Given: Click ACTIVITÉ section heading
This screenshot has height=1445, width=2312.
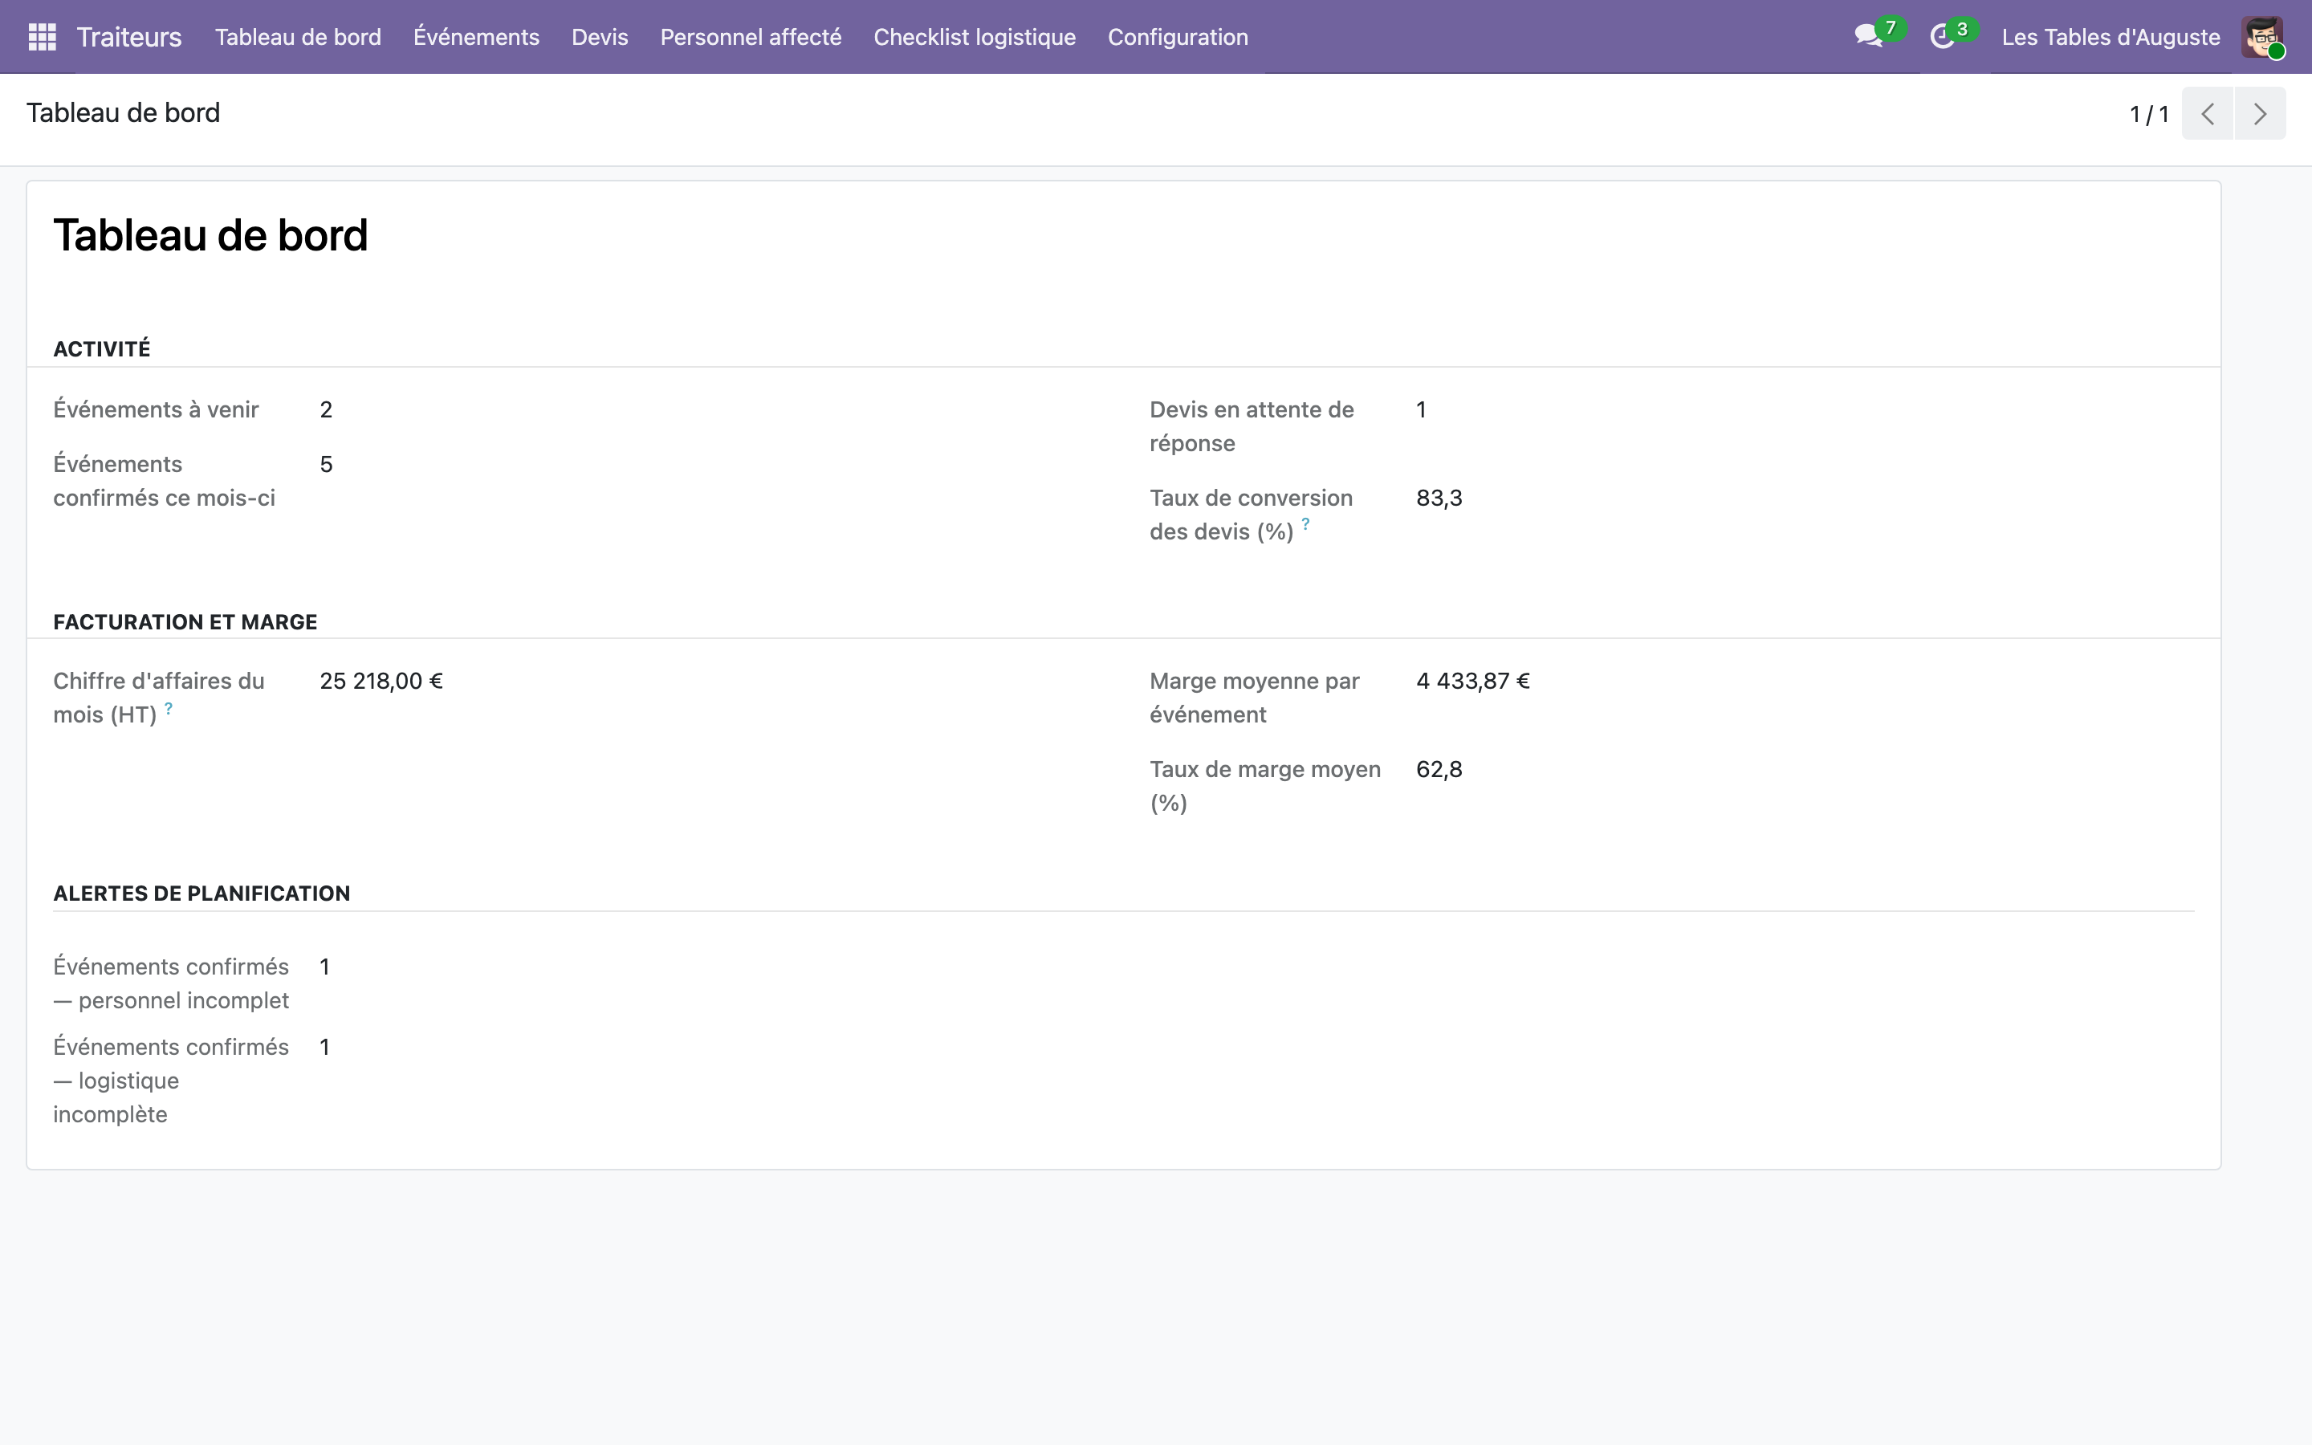Looking at the screenshot, I should pyautogui.click(x=102, y=349).
